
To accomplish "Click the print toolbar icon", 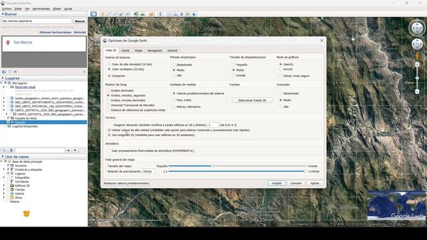I will [x=175, y=14].
